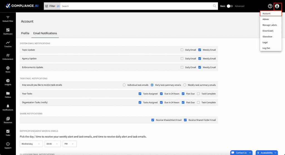Select Weekly task summary emails option
The width and height of the screenshot is (285, 155).
[185, 85]
